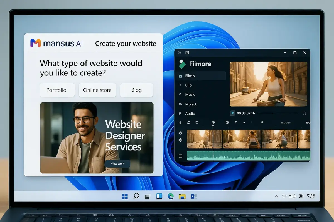
Task: Click the comment icon beside the audio track
Action: [180, 156]
